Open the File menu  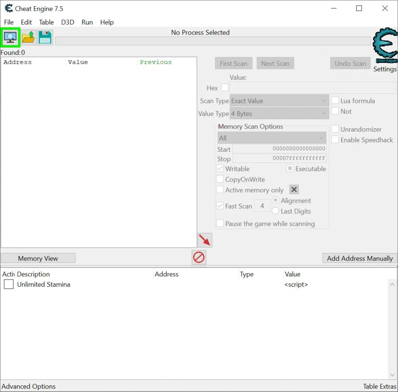[9, 22]
